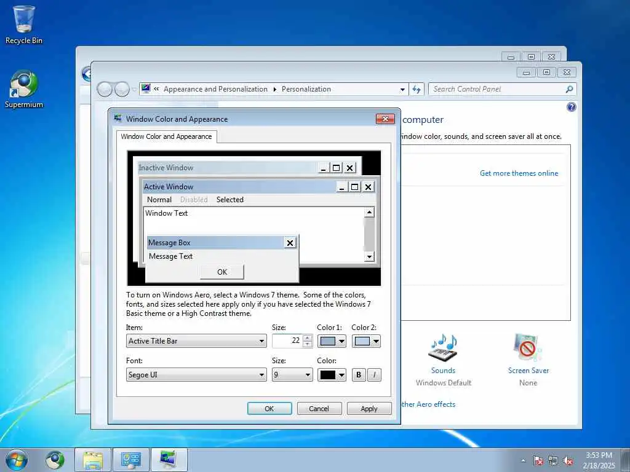Show hidden system tray icons

523,461
